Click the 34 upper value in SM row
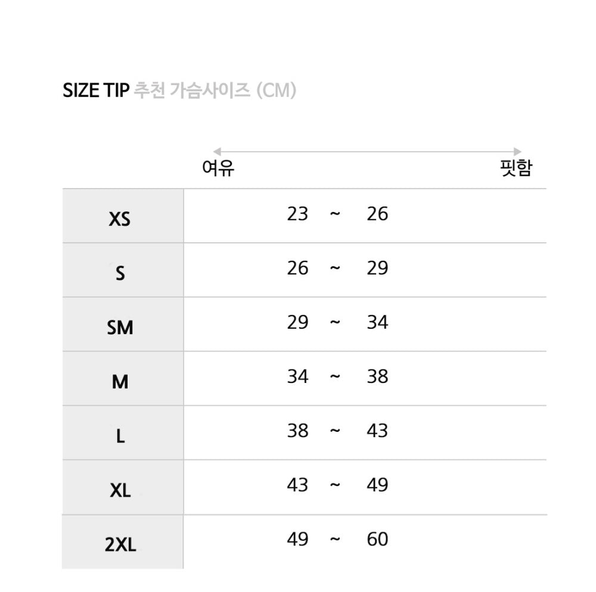 click(x=377, y=322)
